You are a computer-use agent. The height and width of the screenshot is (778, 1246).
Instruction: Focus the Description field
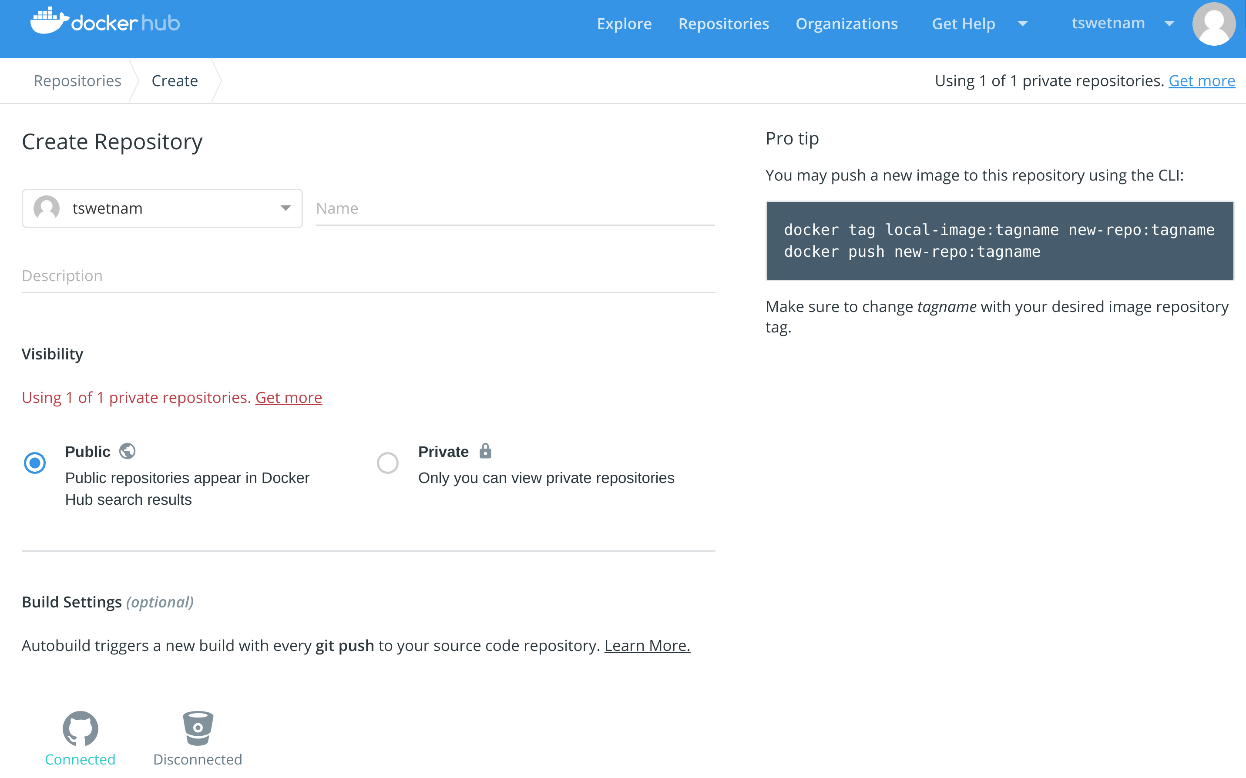369,276
